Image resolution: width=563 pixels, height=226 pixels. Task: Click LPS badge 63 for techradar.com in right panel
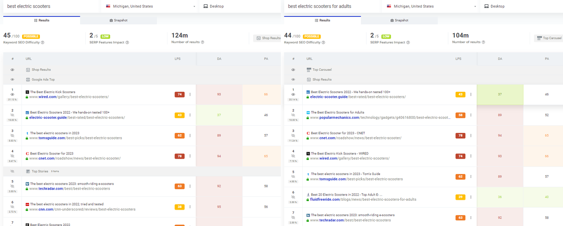coord(460,218)
